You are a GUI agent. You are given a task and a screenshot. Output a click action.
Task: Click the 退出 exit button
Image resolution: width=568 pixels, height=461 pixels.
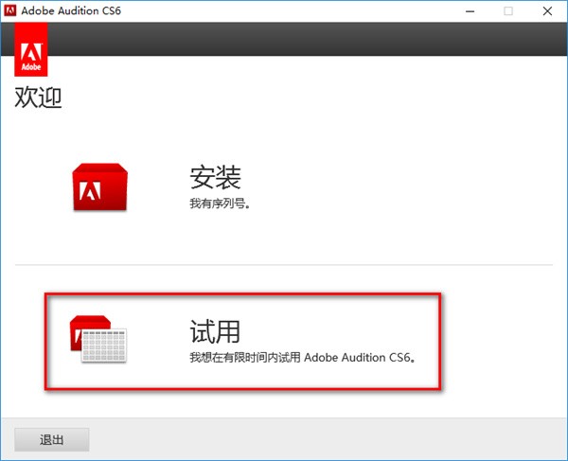point(52,439)
